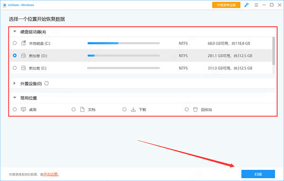Click the 外置设备(0) heading text
Screen dimensions: 284x181
click(31, 83)
